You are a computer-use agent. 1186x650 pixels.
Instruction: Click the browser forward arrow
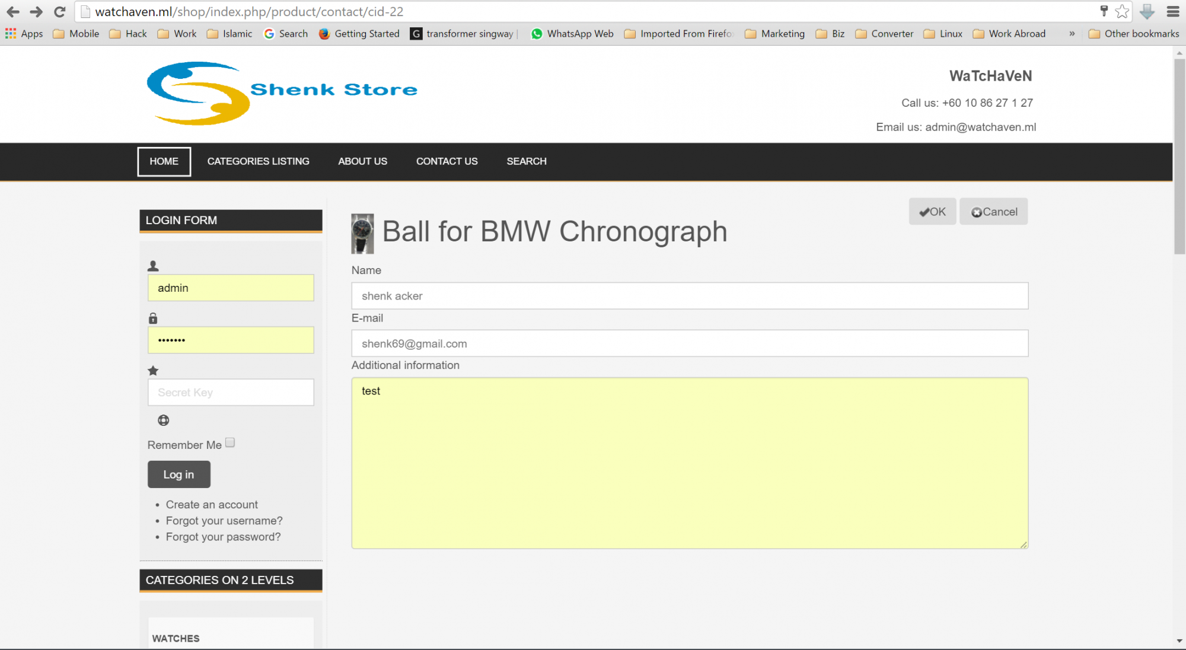pos(36,12)
